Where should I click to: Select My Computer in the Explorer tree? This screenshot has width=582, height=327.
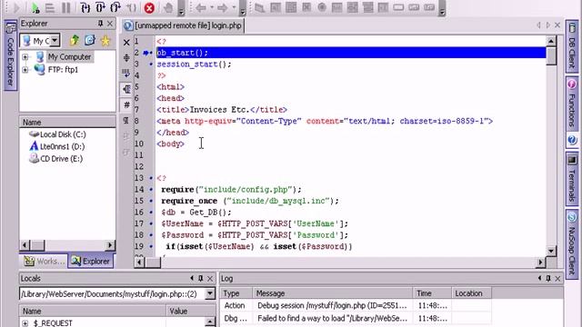point(69,56)
